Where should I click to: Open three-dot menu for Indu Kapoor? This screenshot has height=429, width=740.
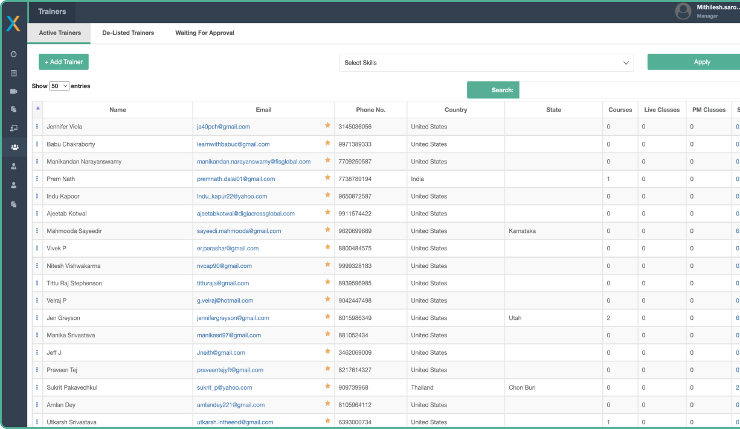[x=37, y=196]
